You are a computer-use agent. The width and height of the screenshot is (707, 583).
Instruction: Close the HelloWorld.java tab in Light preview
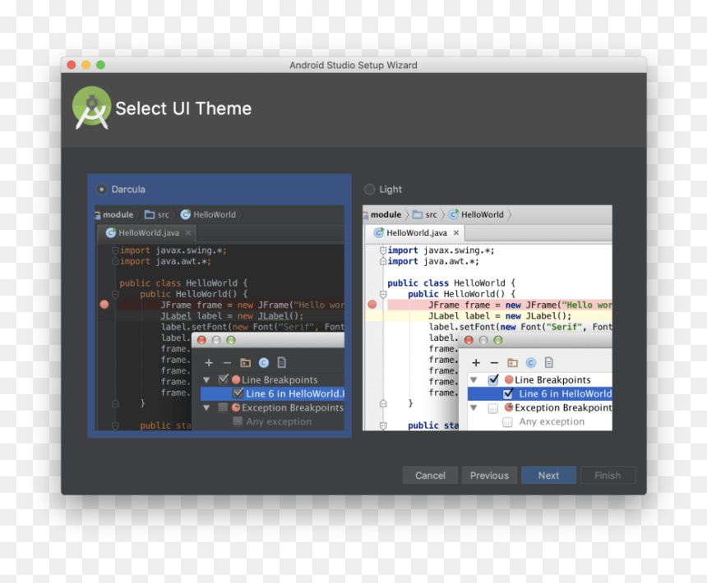(x=456, y=232)
